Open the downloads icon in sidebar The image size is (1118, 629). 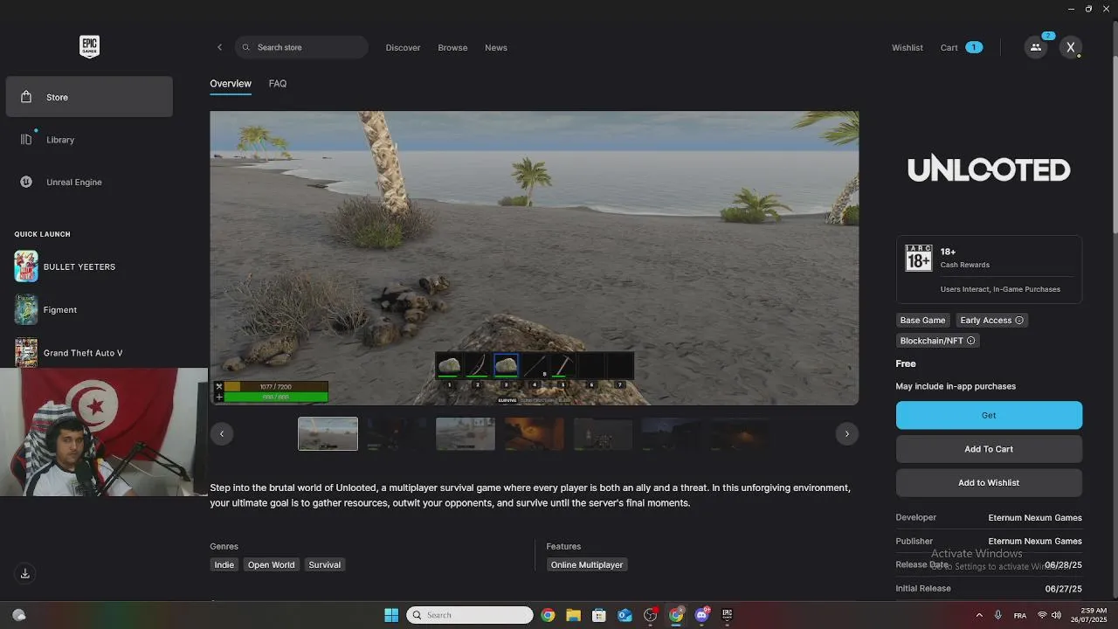click(x=25, y=573)
